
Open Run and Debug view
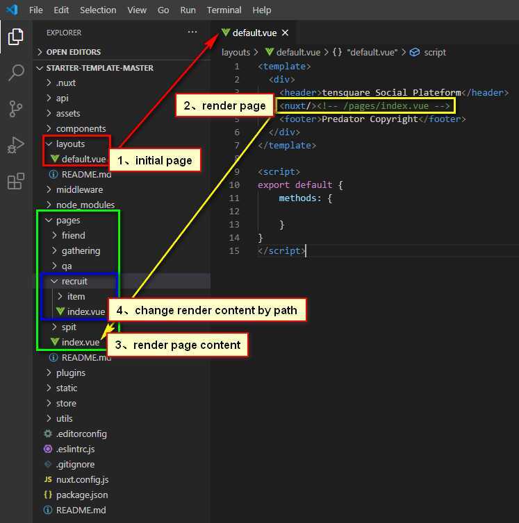pos(15,145)
